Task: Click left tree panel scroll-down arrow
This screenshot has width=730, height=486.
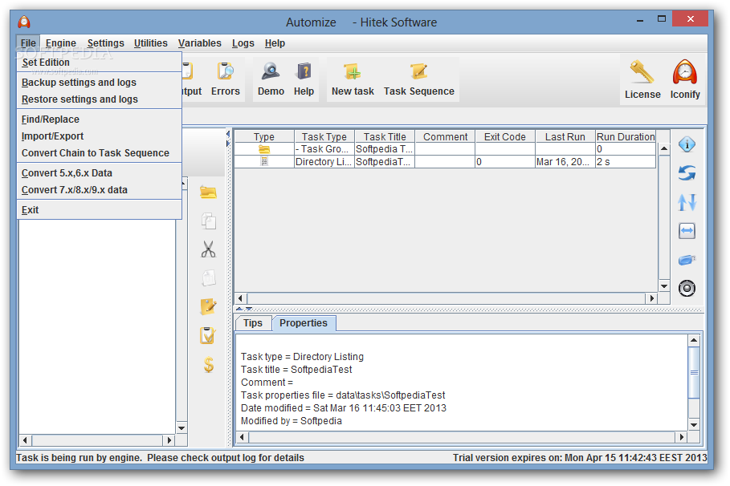Action: 181,428
